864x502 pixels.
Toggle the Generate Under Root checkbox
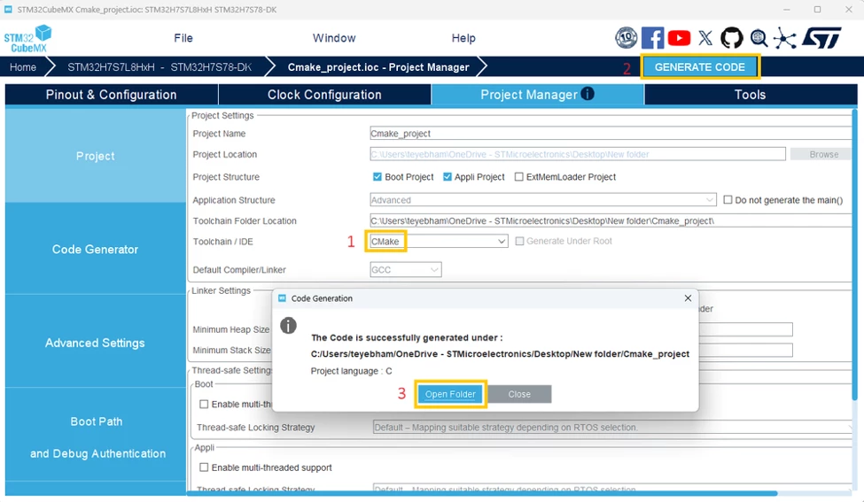[x=519, y=241]
